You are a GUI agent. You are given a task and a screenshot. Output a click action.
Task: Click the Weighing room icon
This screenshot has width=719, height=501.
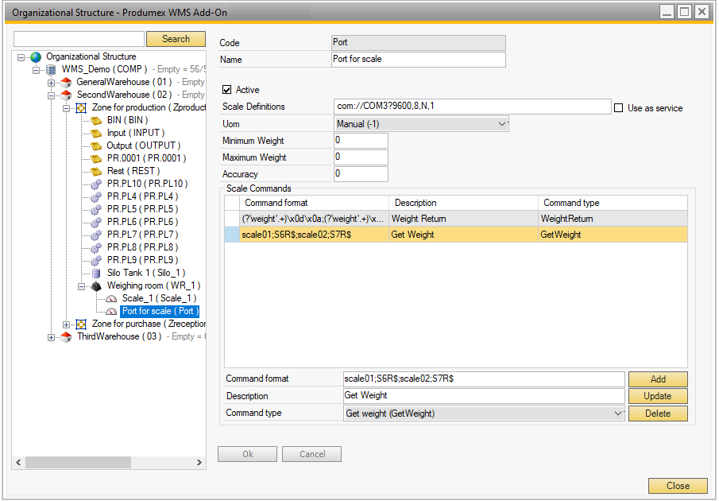point(96,285)
